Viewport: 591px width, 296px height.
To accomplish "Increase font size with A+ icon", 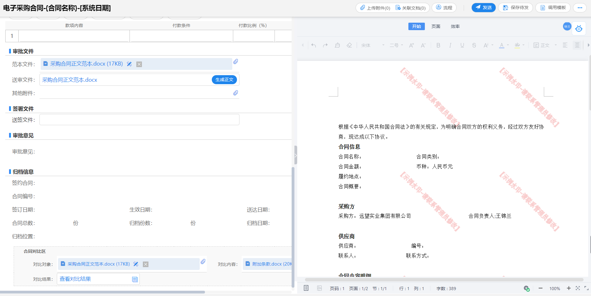I will pos(411,45).
